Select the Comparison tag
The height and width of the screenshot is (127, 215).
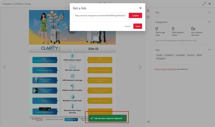tap(169, 55)
